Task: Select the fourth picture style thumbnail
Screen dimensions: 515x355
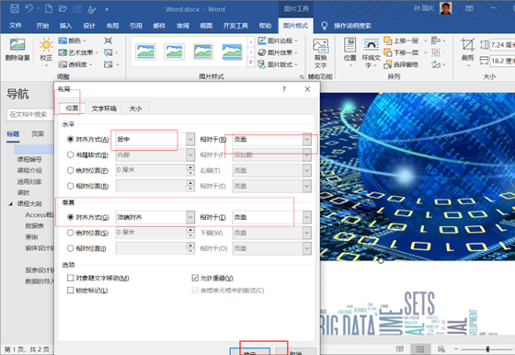Action: coord(232,52)
